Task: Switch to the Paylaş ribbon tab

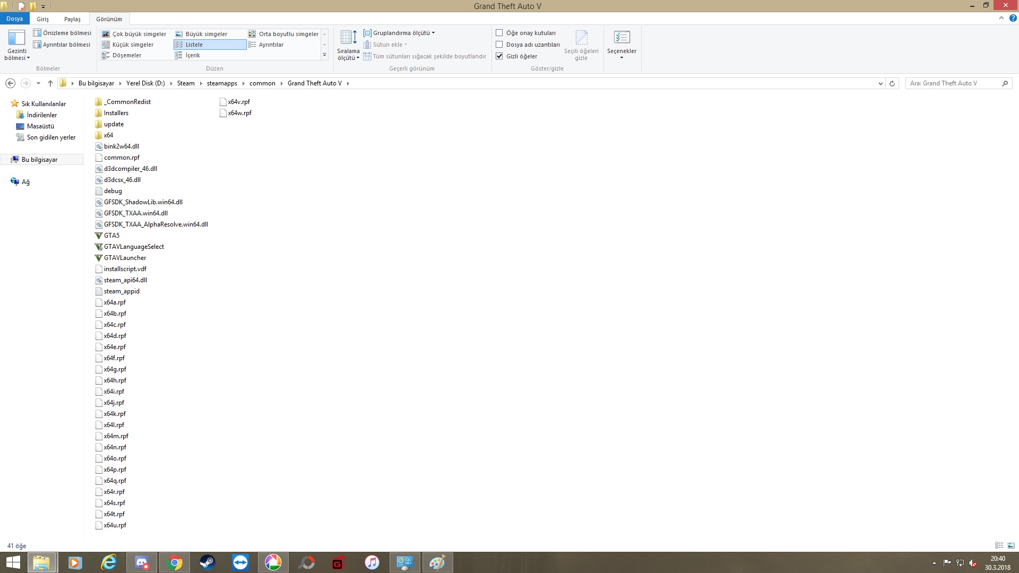Action: pyautogui.click(x=72, y=19)
